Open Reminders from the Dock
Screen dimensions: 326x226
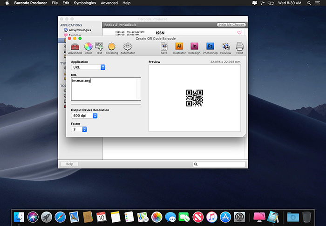click(129, 217)
